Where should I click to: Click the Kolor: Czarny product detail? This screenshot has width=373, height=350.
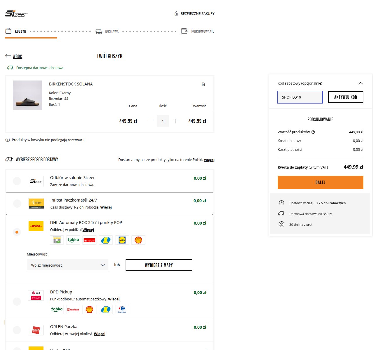[60, 93]
